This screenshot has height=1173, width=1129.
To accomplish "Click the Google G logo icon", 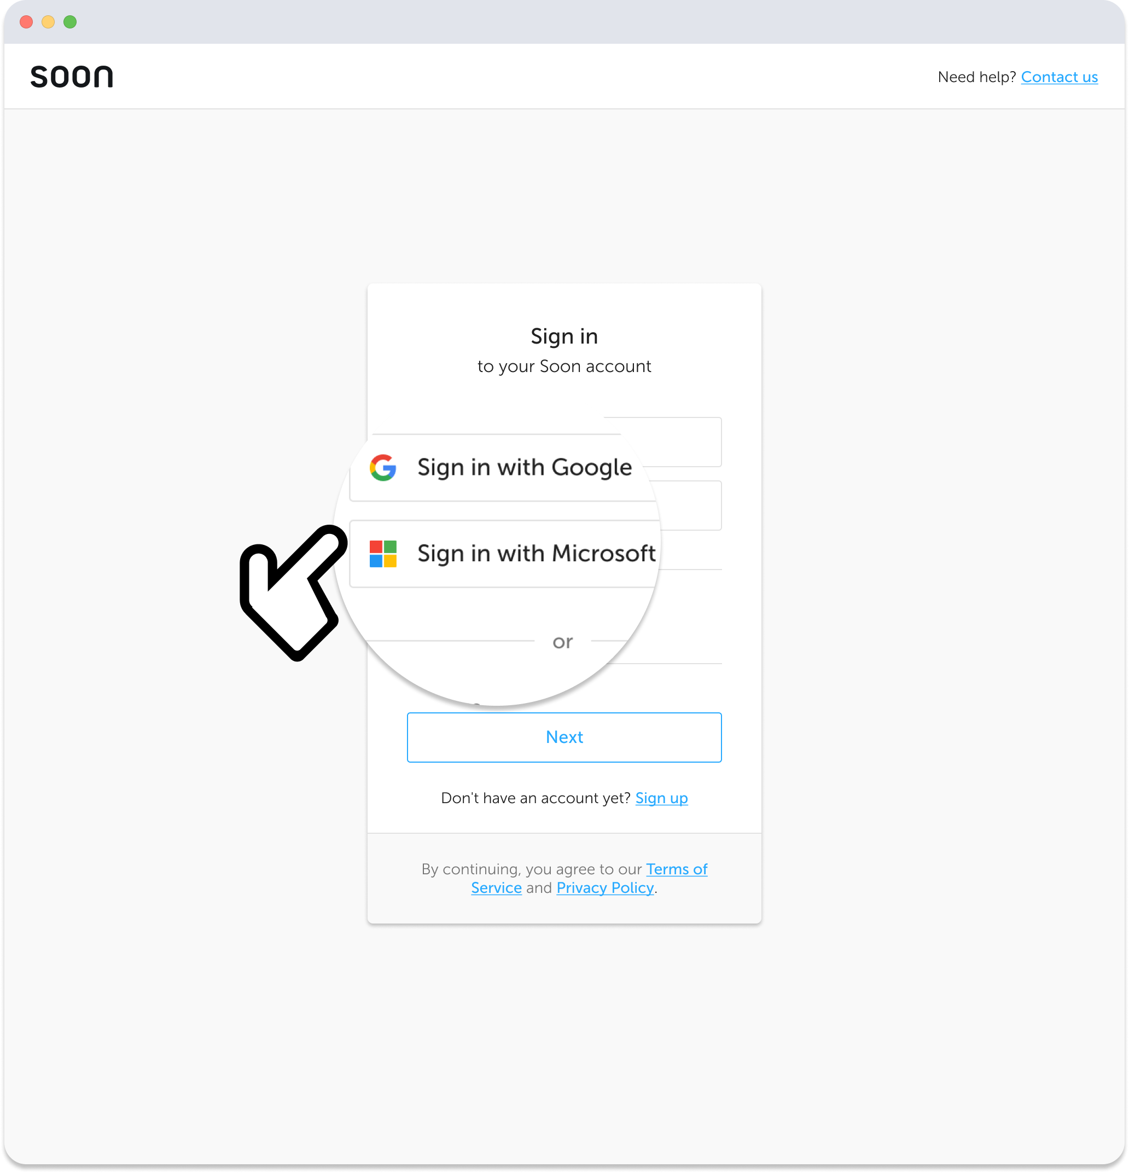I will pyautogui.click(x=383, y=467).
